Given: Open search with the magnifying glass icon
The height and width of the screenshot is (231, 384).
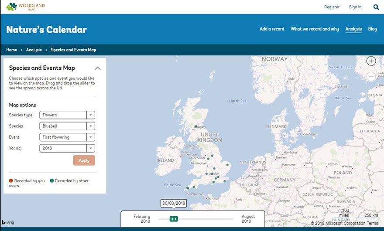Looking at the screenshot, I should [376, 7].
